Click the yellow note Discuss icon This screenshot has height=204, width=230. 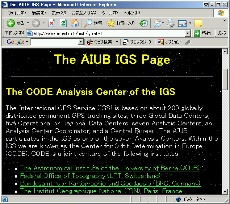(198, 23)
